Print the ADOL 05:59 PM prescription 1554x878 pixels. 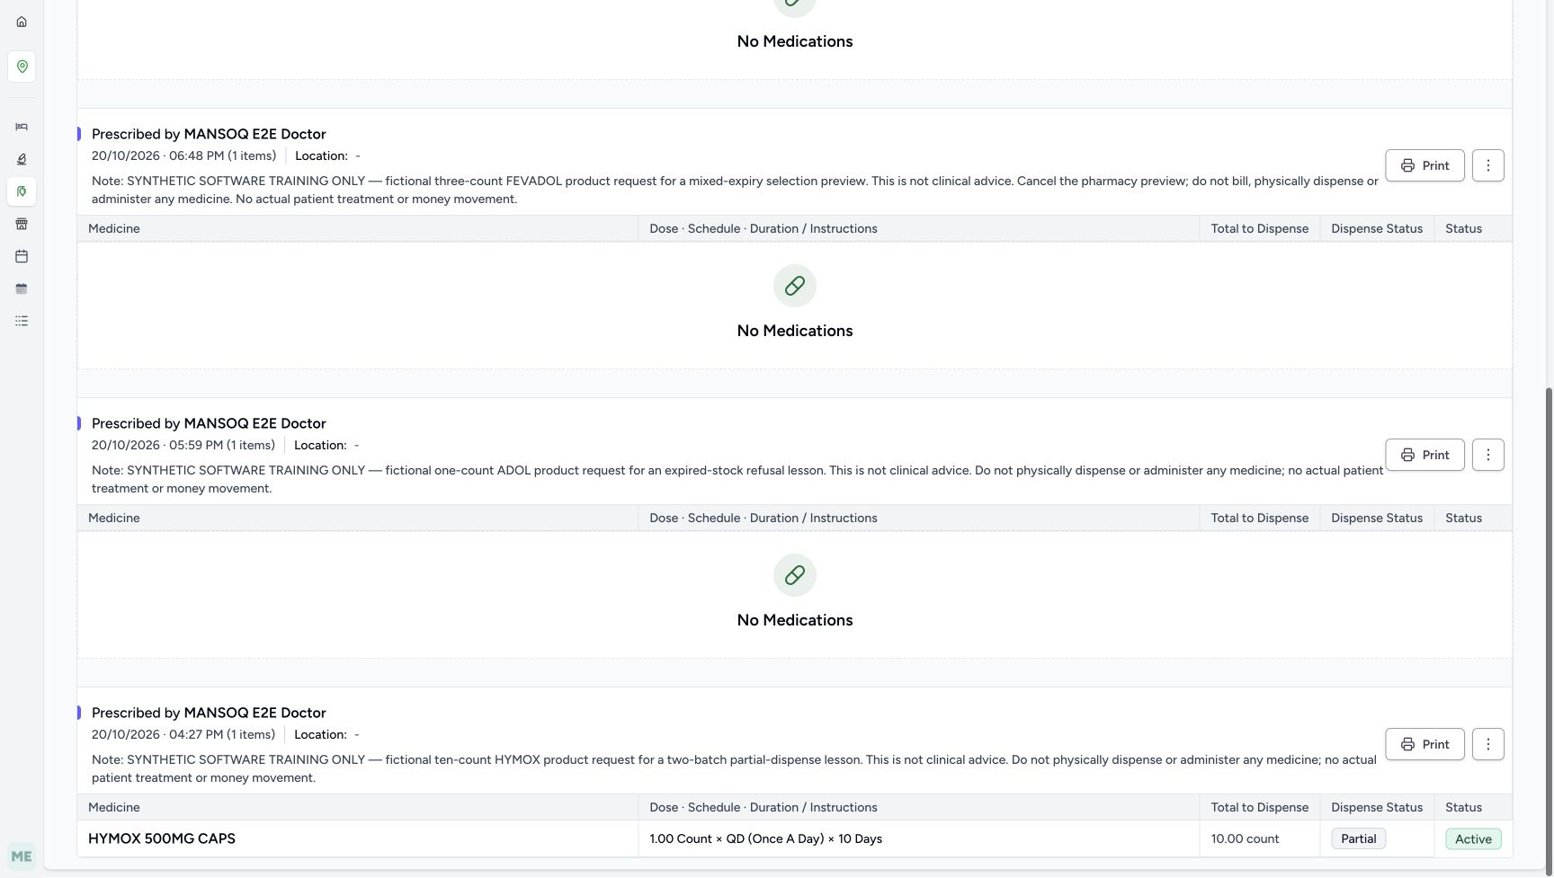(x=1424, y=455)
